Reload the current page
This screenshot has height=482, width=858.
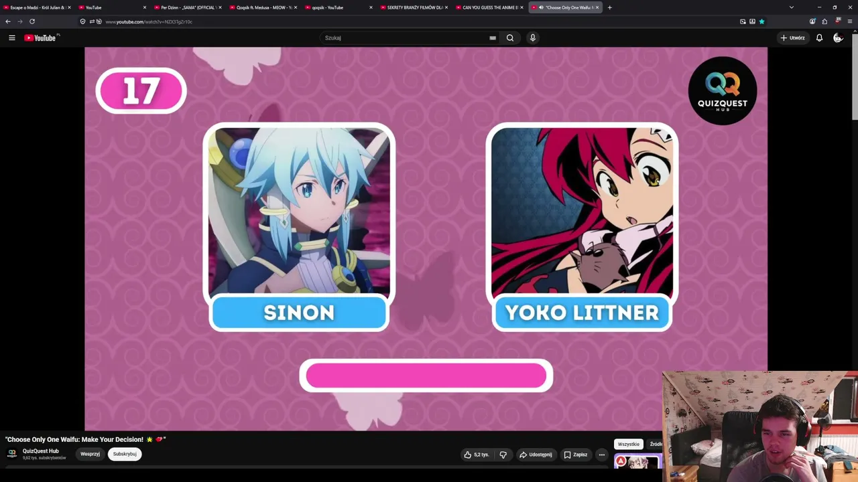[x=32, y=21]
